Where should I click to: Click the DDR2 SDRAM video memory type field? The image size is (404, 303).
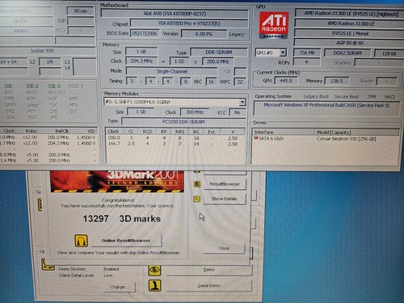pyautogui.click(x=347, y=53)
